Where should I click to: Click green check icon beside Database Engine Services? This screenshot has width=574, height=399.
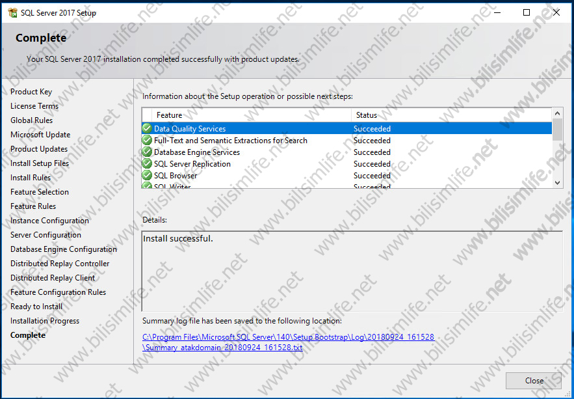pyautogui.click(x=147, y=152)
